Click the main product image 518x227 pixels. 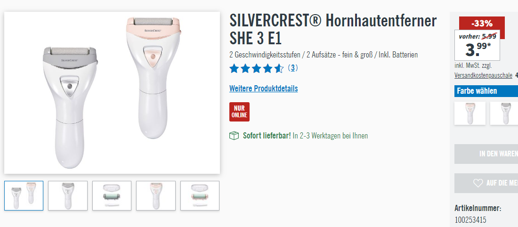pos(112,93)
